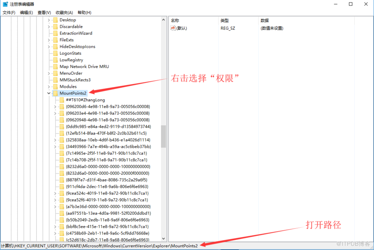This screenshot has width=374, height=250.
Task: Expand the Modules key
Action: coord(49,87)
